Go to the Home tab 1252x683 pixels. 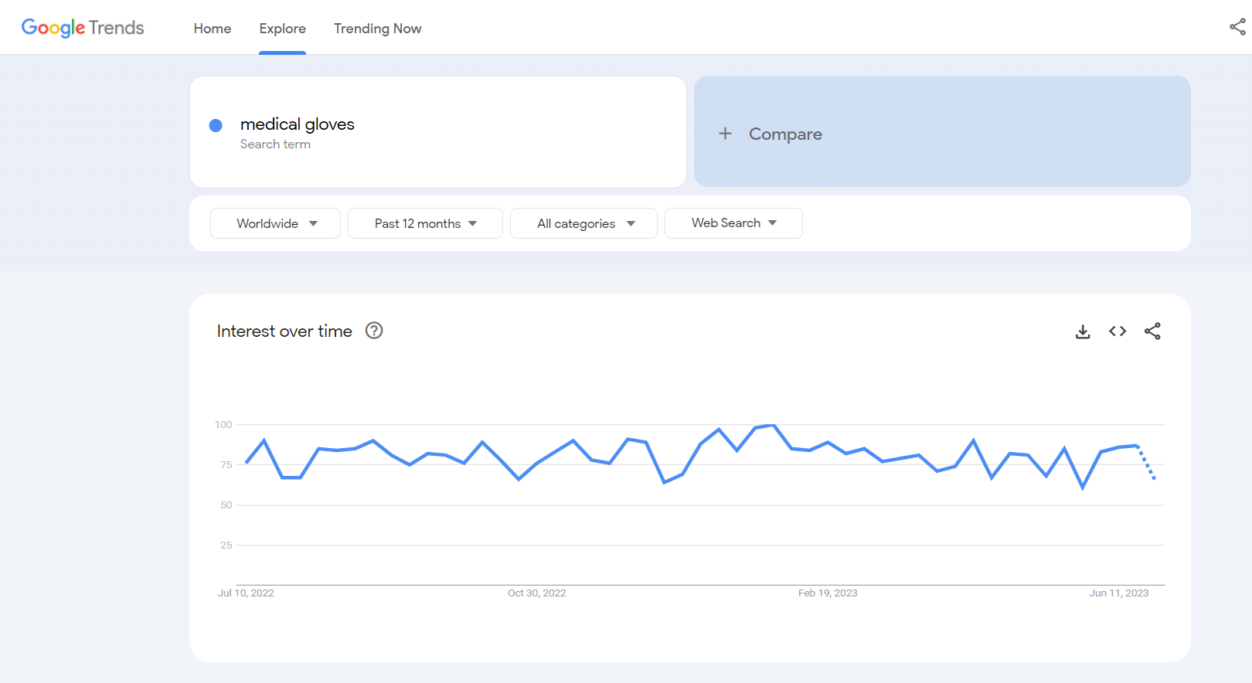[213, 29]
